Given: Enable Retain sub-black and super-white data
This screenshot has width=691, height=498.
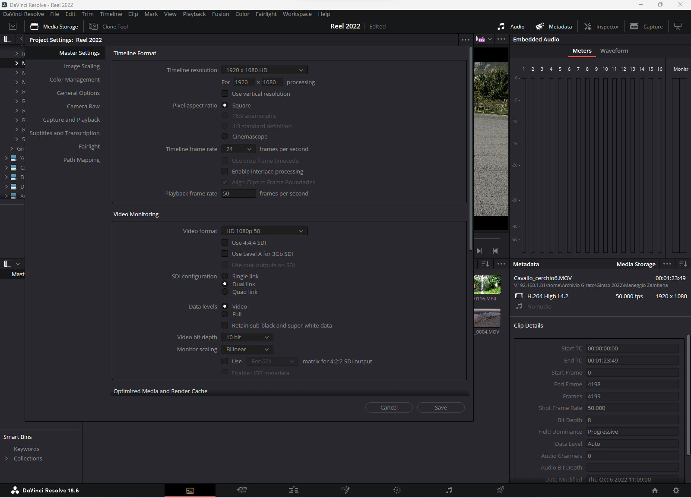Looking at the screenshot, I should click(225, 325).
